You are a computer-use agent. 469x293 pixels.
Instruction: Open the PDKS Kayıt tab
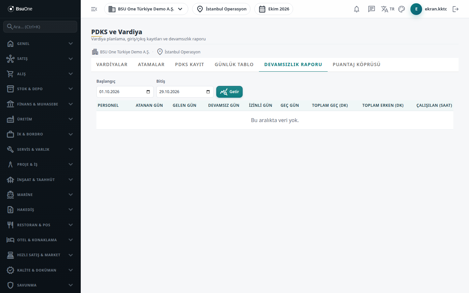[190, 64]
